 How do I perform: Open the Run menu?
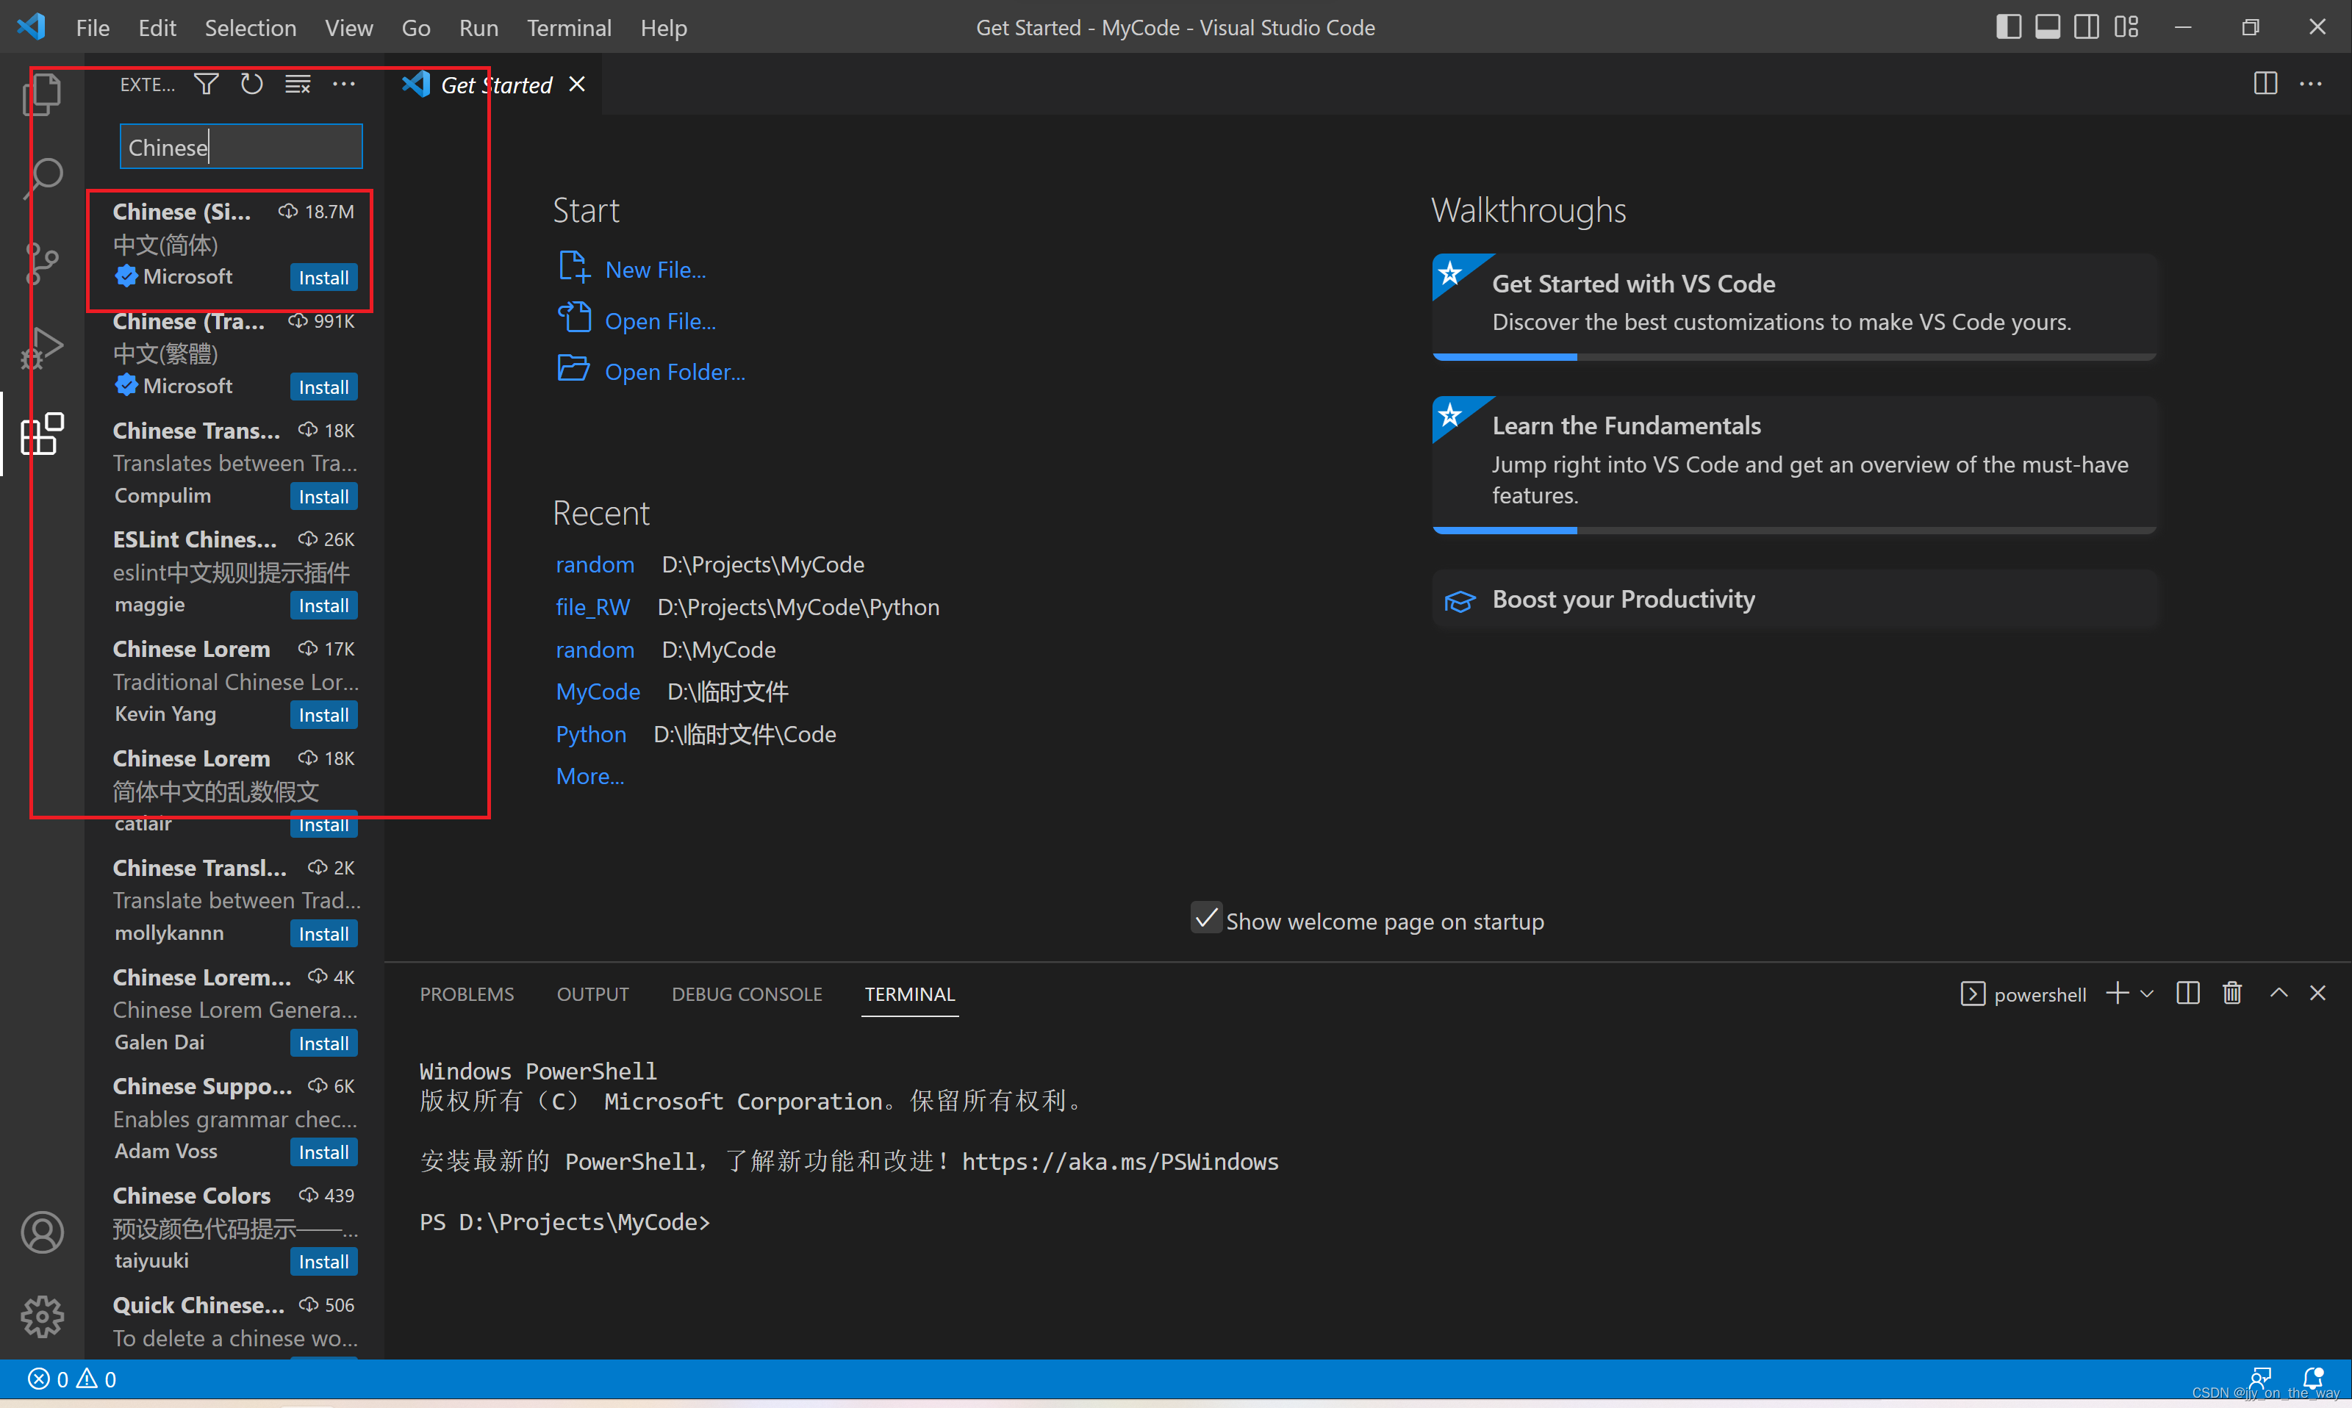click(478, 27)
